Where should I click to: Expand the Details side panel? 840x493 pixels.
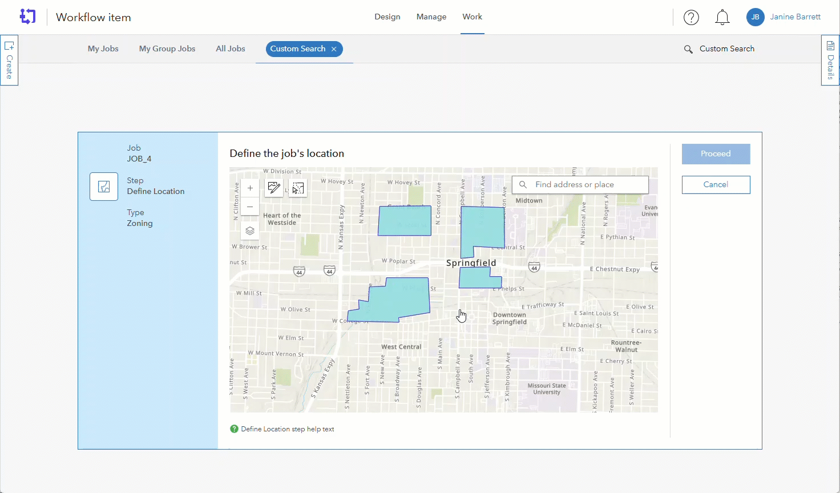[x=830, y=60]
